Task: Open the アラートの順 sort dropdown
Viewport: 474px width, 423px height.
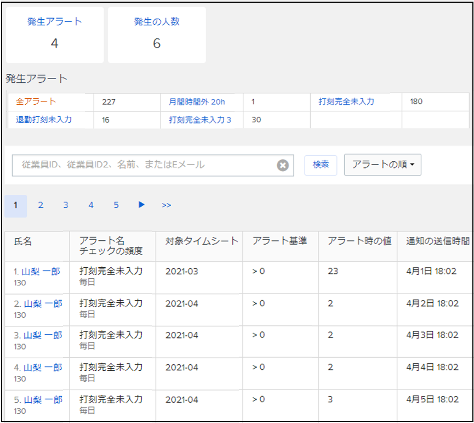Action: (382, 165)
